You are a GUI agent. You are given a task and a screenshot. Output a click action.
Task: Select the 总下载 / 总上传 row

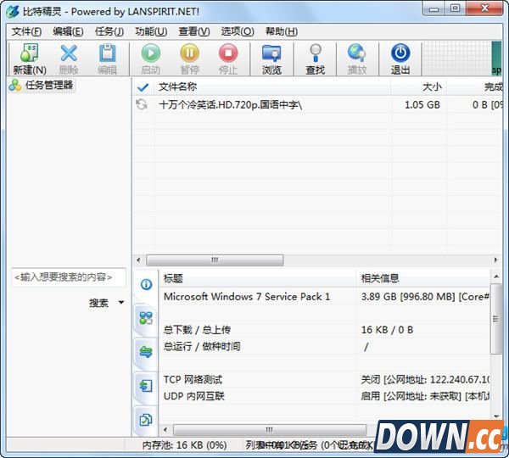[325, 330]
